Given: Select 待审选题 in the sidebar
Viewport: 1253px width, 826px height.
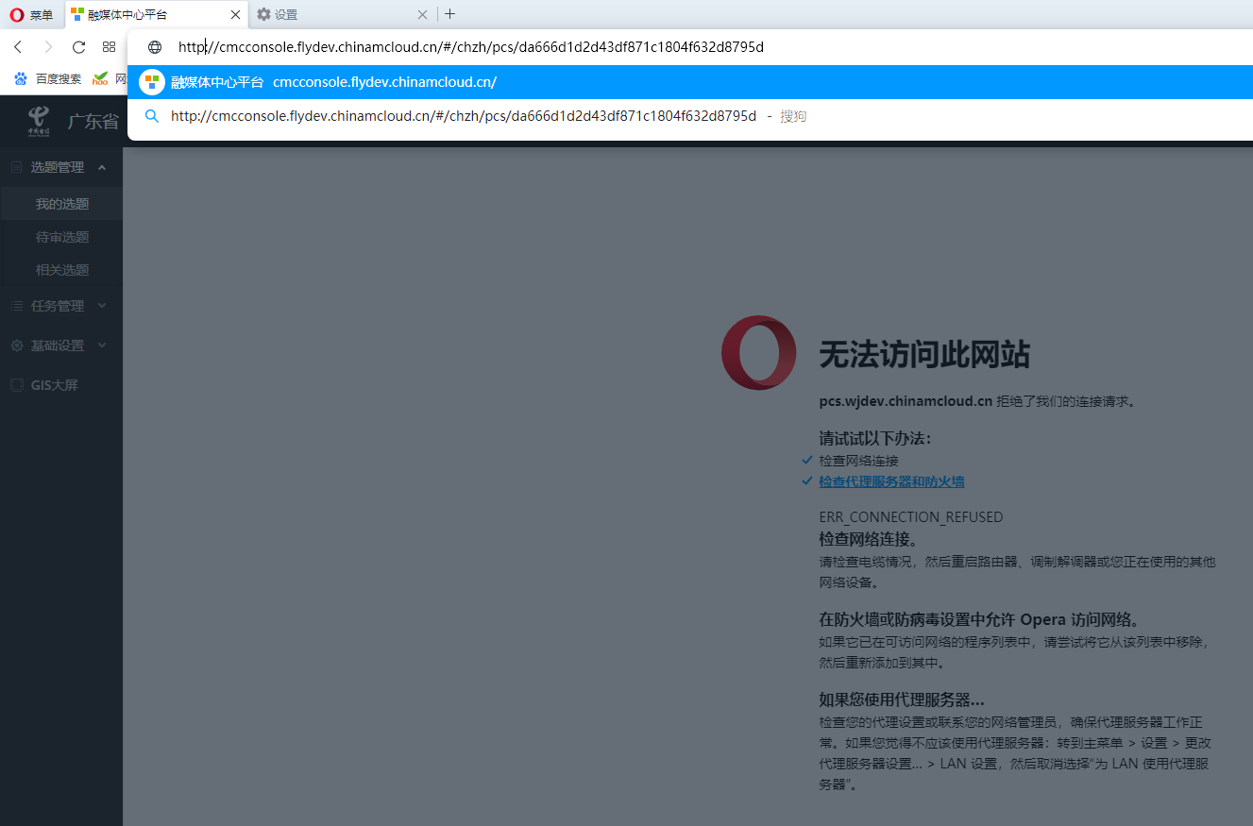Looking at the screenshot, I should (x=62, y=237).
